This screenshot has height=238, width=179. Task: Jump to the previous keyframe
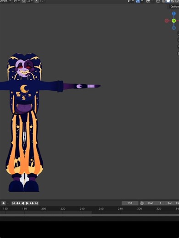[x=18, y=203]
